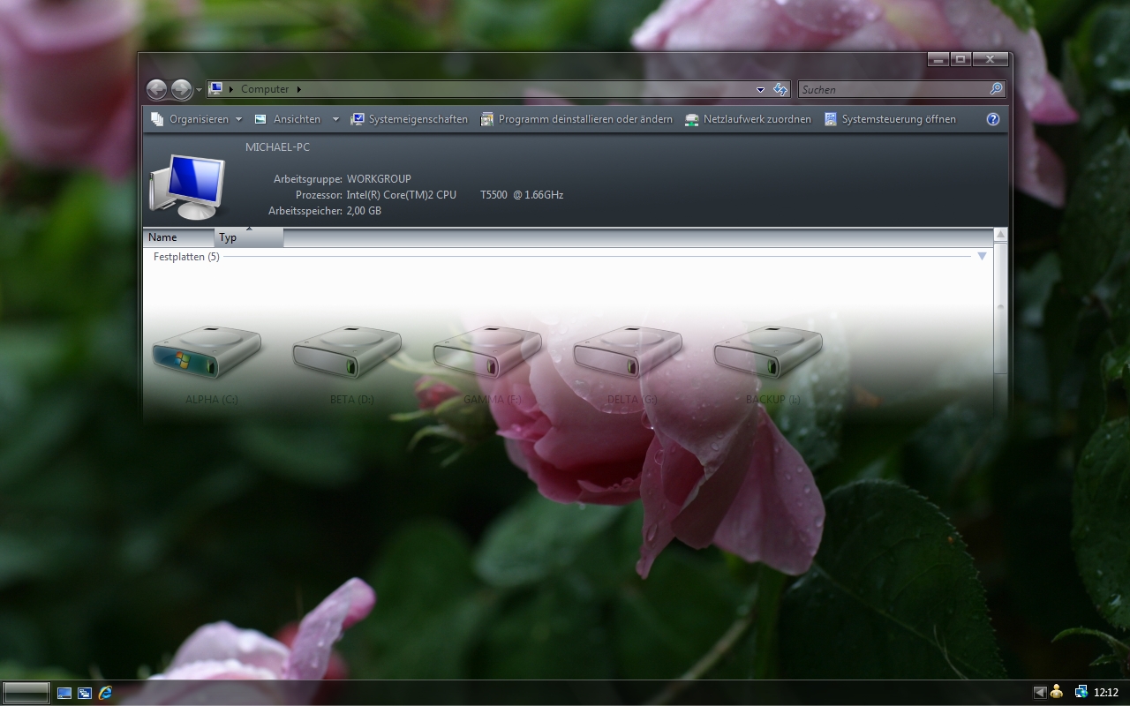Open Systemeigenschaften
This screenshot has height=706, width=1130.
coord(409,119)
